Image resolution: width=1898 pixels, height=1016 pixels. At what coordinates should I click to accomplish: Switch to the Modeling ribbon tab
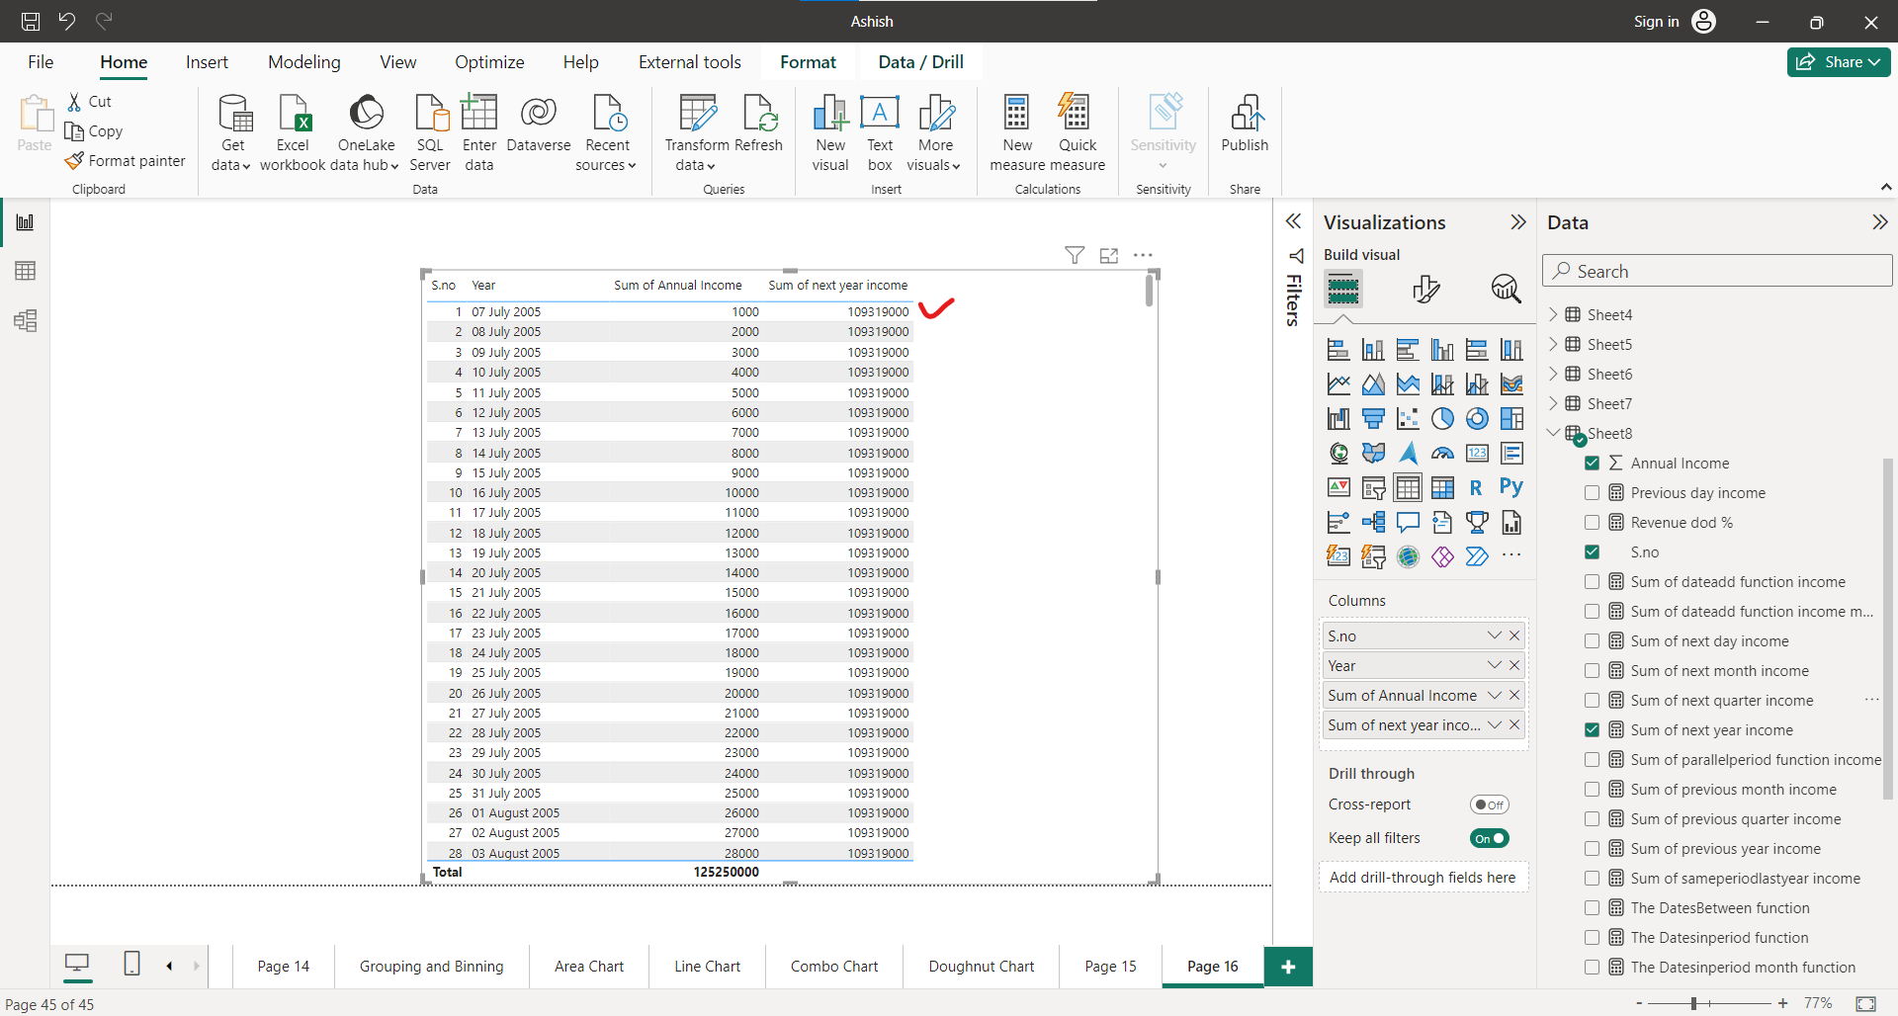click(x=303, y=61)
